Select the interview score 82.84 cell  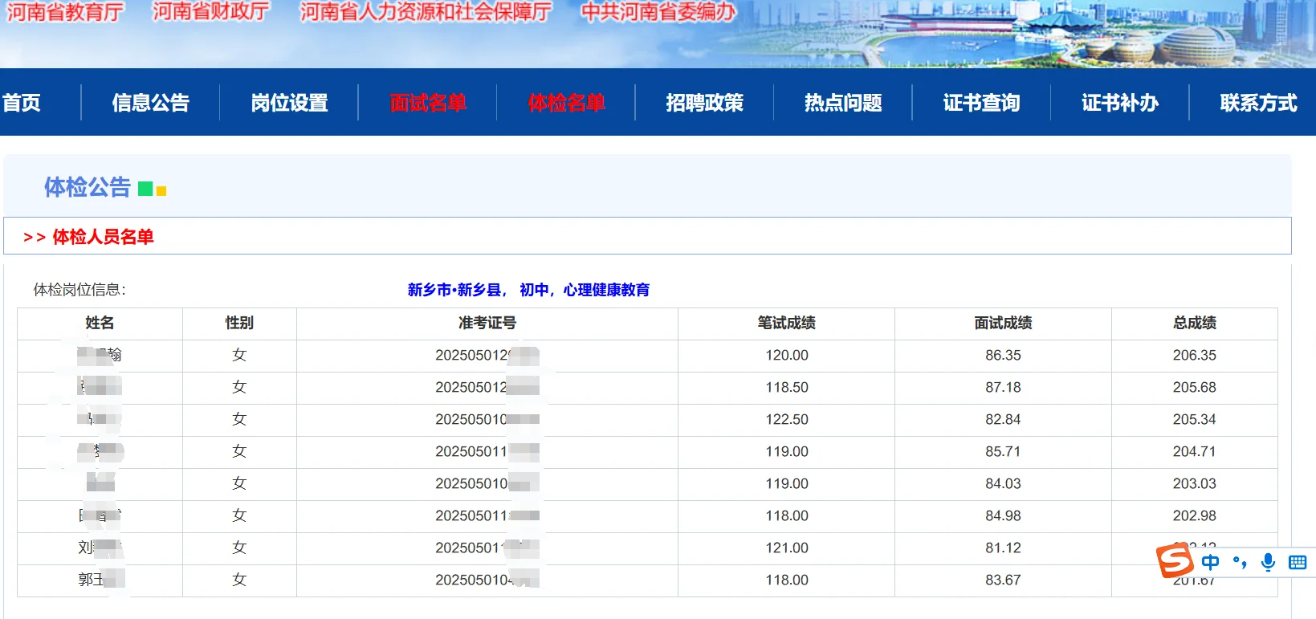1004,419
